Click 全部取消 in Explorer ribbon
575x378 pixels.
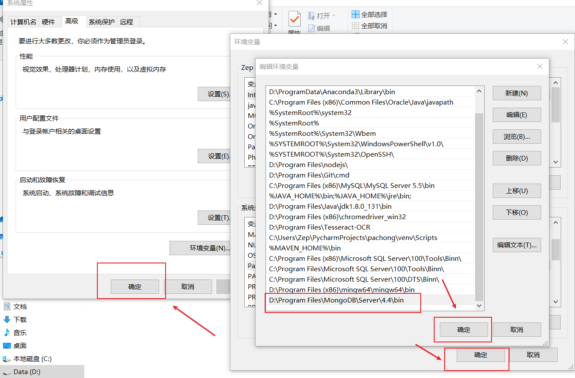pos(369,26)
